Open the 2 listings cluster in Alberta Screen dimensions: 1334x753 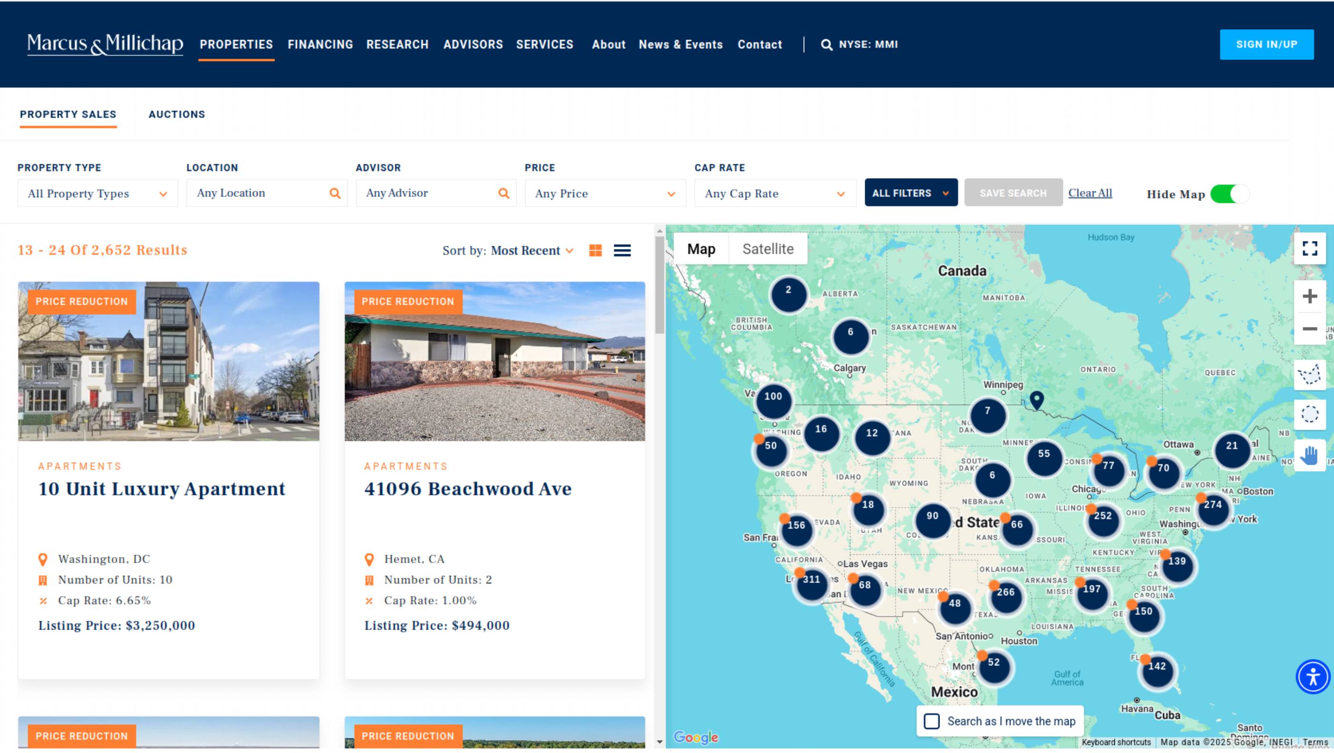click(788, 294)
